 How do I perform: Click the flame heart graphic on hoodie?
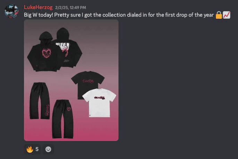[47, 53]
